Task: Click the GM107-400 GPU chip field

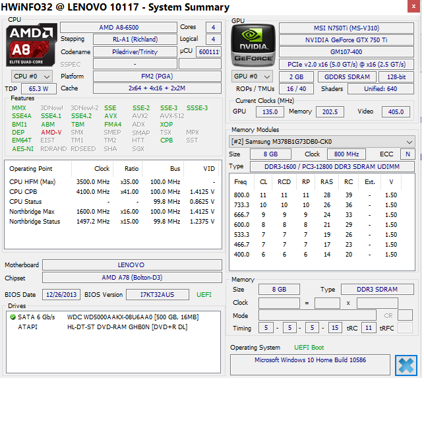Action: [347, 52]
